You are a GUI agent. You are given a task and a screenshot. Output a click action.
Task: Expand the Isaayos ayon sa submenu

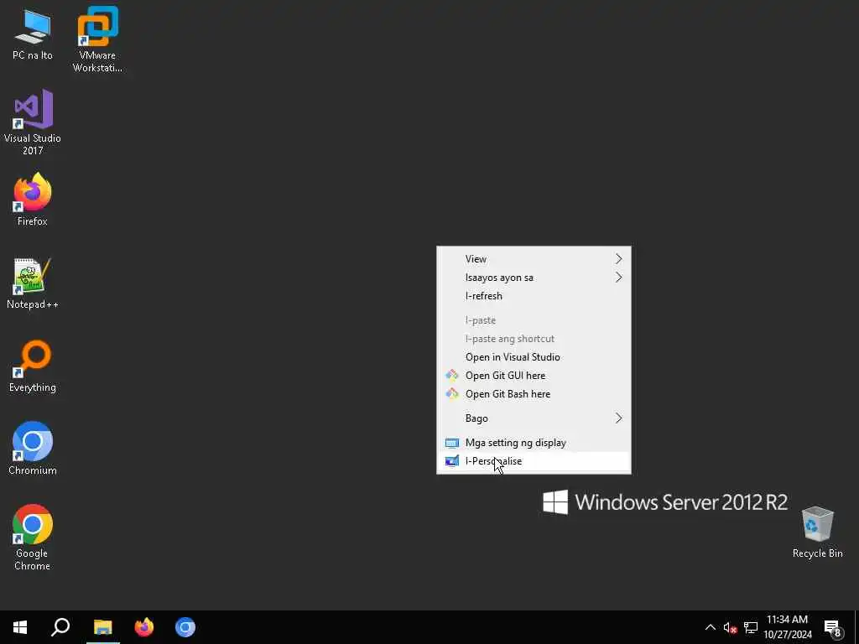[534, 278]
